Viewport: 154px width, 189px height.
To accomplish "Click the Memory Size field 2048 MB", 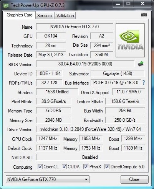I will tap(53, 120).
